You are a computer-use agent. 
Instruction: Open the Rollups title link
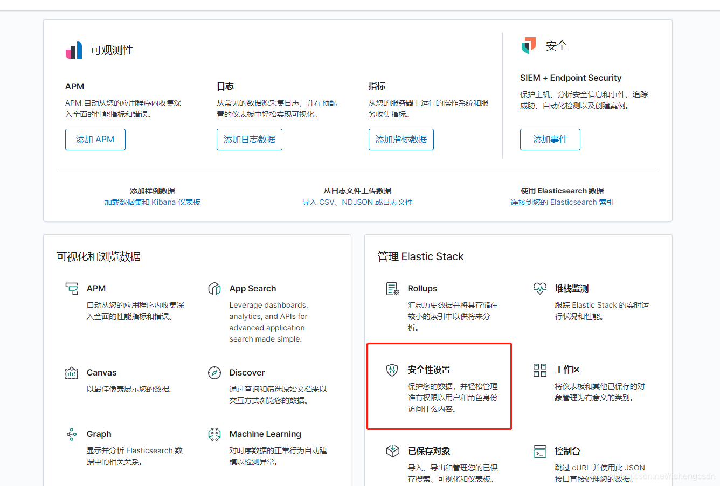click(x=423, y=289)
